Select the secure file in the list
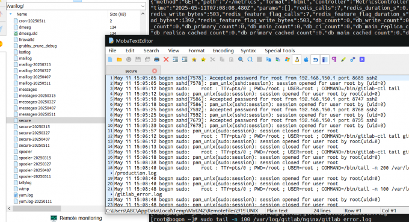409x222 pixels. tap(25, 120)
